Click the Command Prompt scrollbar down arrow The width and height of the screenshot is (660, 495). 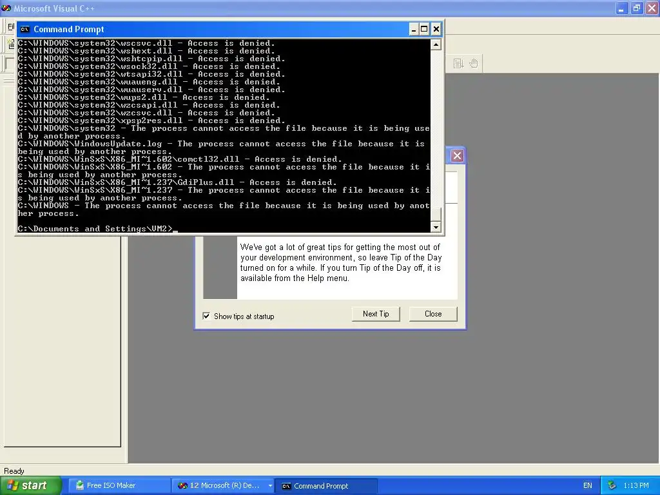pyautogui.click(x=436, y=227)
